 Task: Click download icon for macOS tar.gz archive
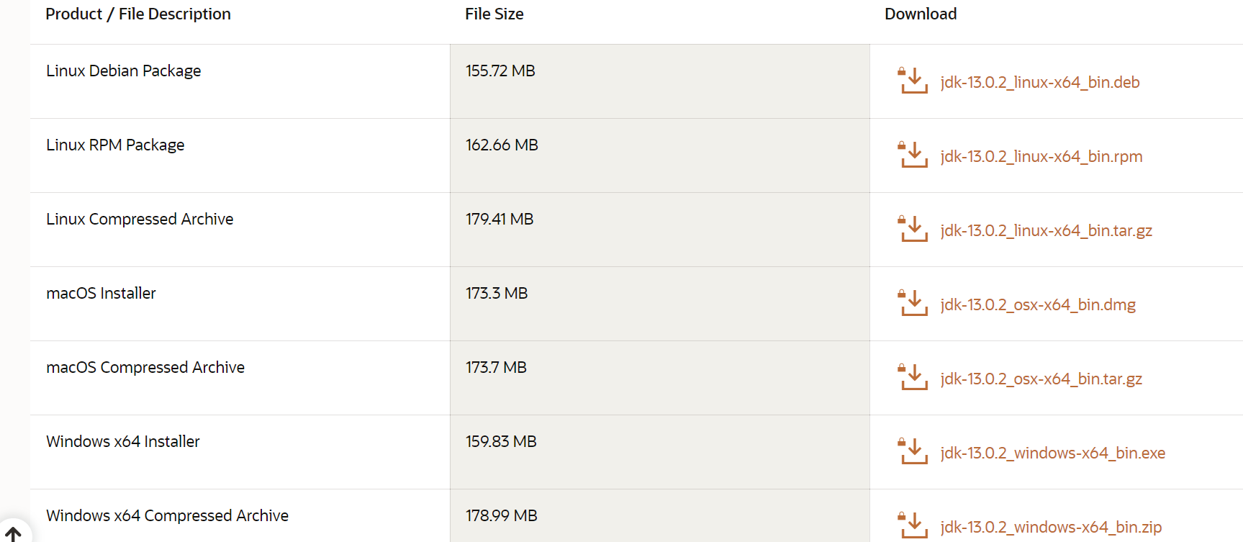coord(913,378)
